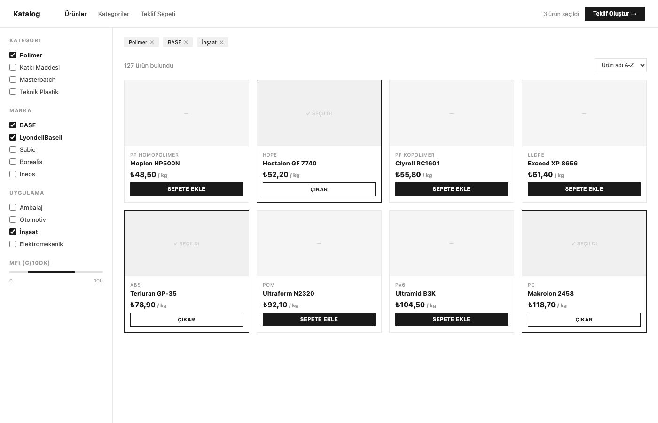Viewport: 658px width, 423px height.
Task: Tick the Teknik Plastik checkbox
Action: pos(13,92)
